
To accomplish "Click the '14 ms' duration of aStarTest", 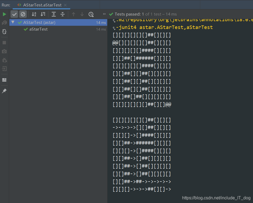I will (x=101, y=29).
